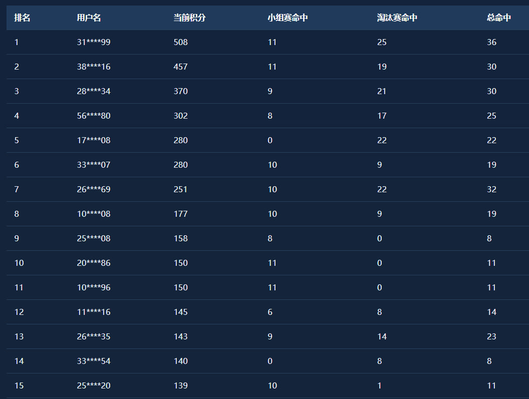Click rank number 7

pos(17,190)
